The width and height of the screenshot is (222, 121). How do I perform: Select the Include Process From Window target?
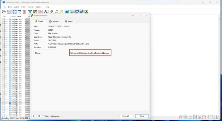(40, 12)
